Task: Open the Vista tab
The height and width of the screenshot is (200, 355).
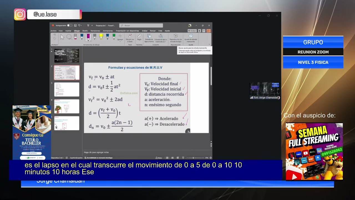Action: tap(160, 31)
